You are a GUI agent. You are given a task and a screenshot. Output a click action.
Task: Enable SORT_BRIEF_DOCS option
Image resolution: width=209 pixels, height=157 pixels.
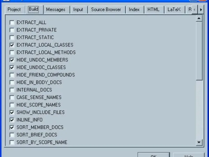(12, 135)
